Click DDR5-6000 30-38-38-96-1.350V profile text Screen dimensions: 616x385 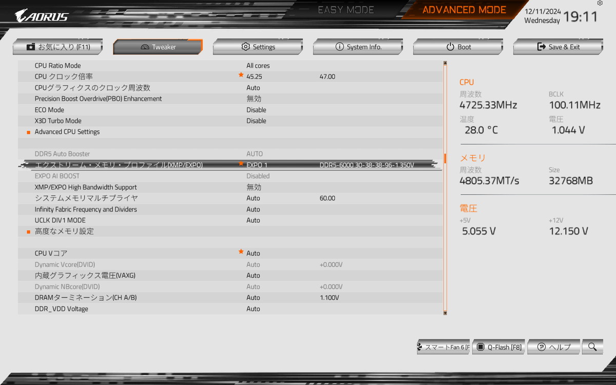click(x=367, y=165)
